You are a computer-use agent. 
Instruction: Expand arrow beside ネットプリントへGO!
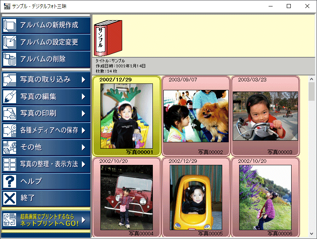tap(83, 220)
